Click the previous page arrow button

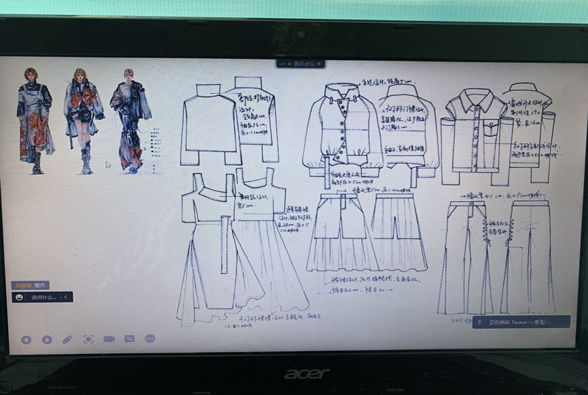tap(26, 340)
